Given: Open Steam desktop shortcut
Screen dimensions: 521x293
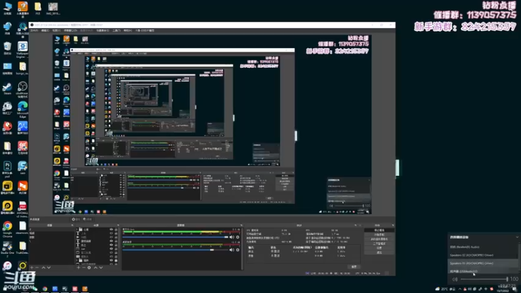Looking at the screenshot, I should [7, 89].
